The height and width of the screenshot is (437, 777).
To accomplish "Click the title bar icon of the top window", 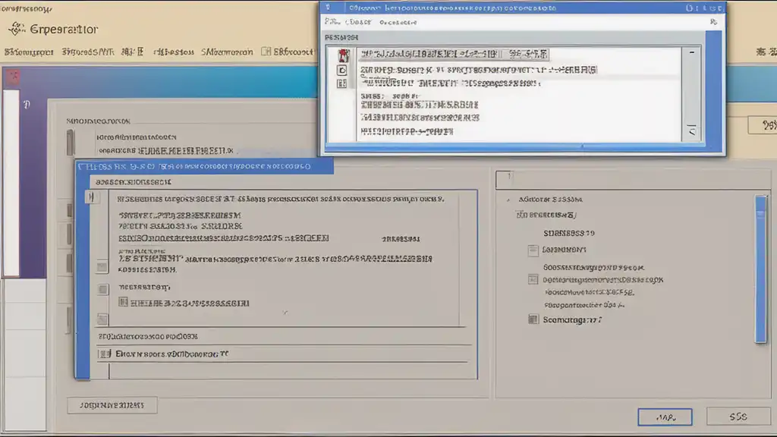I will (328, 8).
